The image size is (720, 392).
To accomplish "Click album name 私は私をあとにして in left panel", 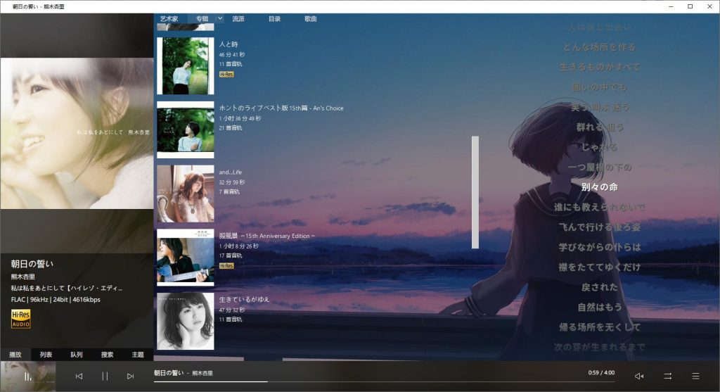I will coord(67,288).
